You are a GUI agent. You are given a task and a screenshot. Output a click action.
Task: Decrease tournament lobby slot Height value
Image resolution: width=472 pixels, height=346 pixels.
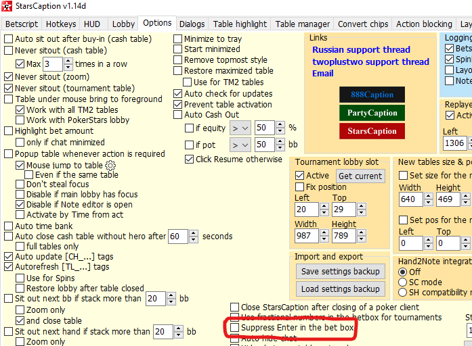(362, 239)
